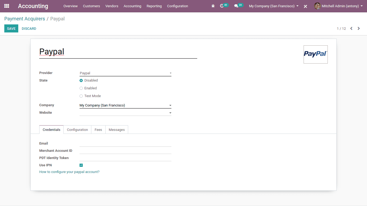This screenshot has height=206, width=367.
Task: Select the Test Mode radio
Action: coord(81,96)
